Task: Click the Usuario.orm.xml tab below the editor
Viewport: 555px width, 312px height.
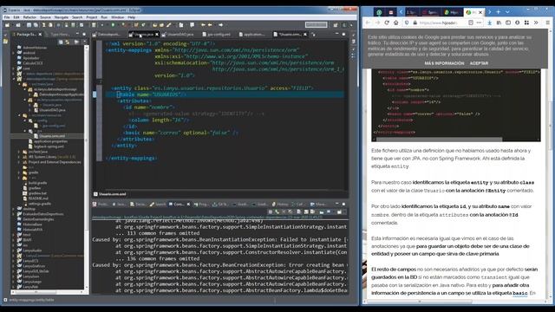Action: (x=110, y=194)
